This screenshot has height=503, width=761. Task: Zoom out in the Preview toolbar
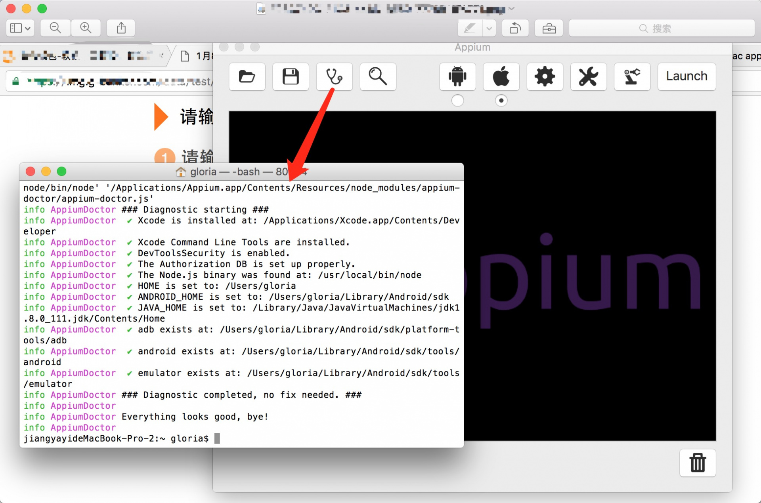[x=55, y=28]
